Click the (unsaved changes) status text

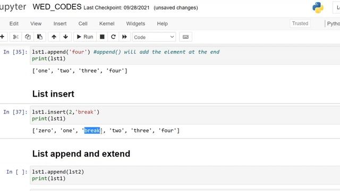(176, 8)
